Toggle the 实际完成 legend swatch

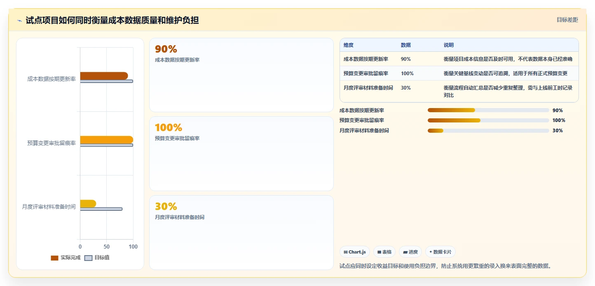click(54, 258)
